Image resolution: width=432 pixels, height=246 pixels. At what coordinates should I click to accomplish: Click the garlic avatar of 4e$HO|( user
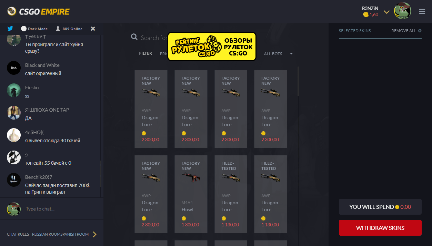click(14, 135)
